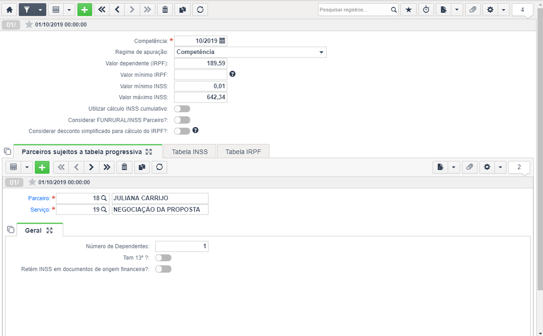
Task: Expand export options in main toolbar
Action: (x=457, y=10)
